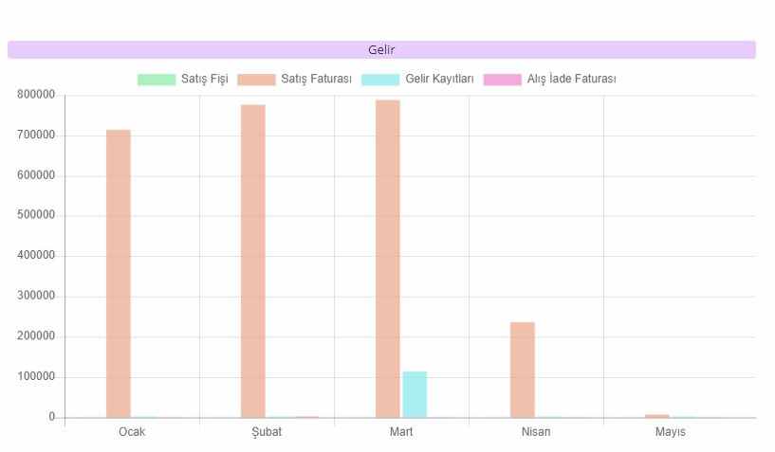The height and width of the screenshot is (452, 775).
Task: Click the pink Alış İade Faturası legend swatch
Action: (502, 80)
